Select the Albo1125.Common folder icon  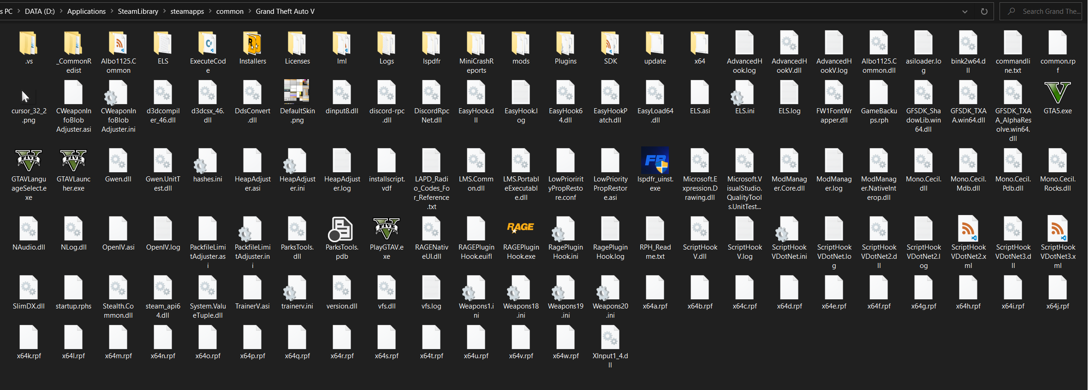(x=118, y=44)
